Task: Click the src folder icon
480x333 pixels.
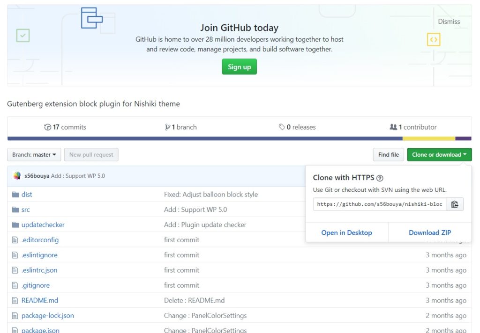Action: pyautogui.click(x=15, y=210)
